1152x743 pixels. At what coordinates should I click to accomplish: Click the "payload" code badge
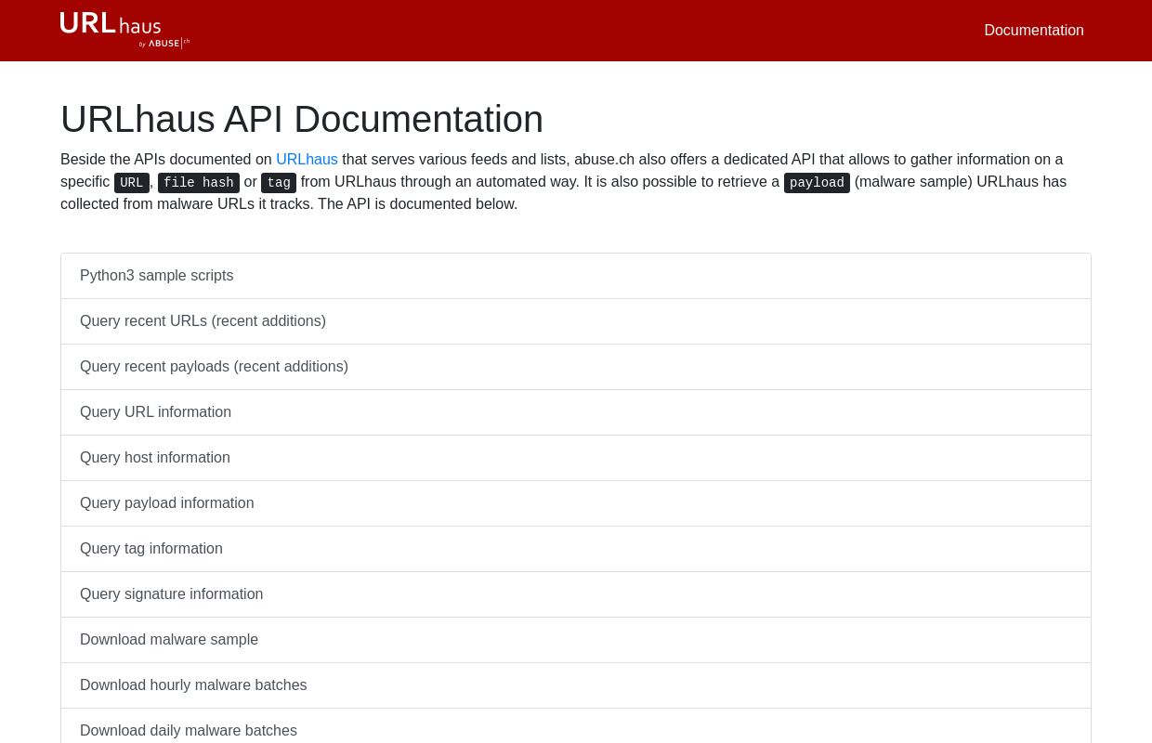817,183
